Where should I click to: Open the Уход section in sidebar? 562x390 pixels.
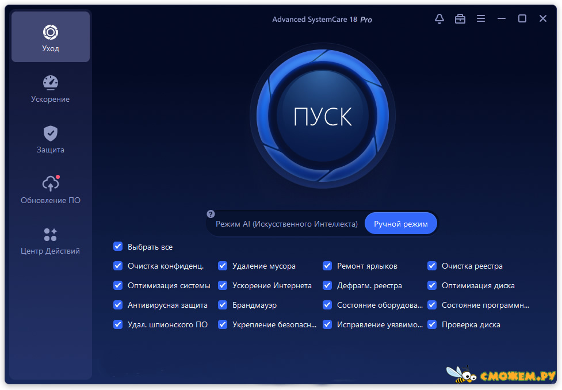pos(51,37)
